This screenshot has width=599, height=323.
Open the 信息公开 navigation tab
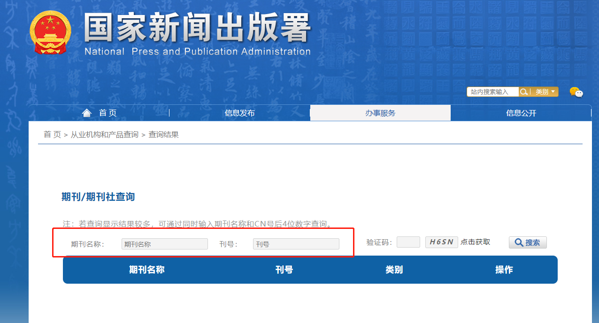521,113
